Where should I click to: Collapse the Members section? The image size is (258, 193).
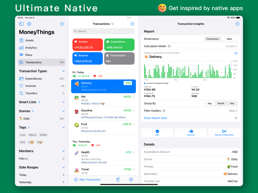click(63, 151)
